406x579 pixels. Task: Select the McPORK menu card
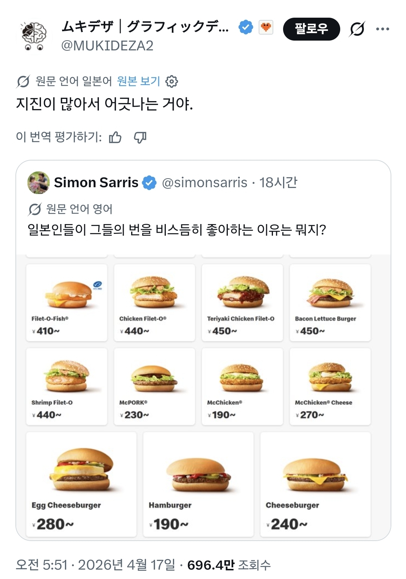[x=155, y=387]
